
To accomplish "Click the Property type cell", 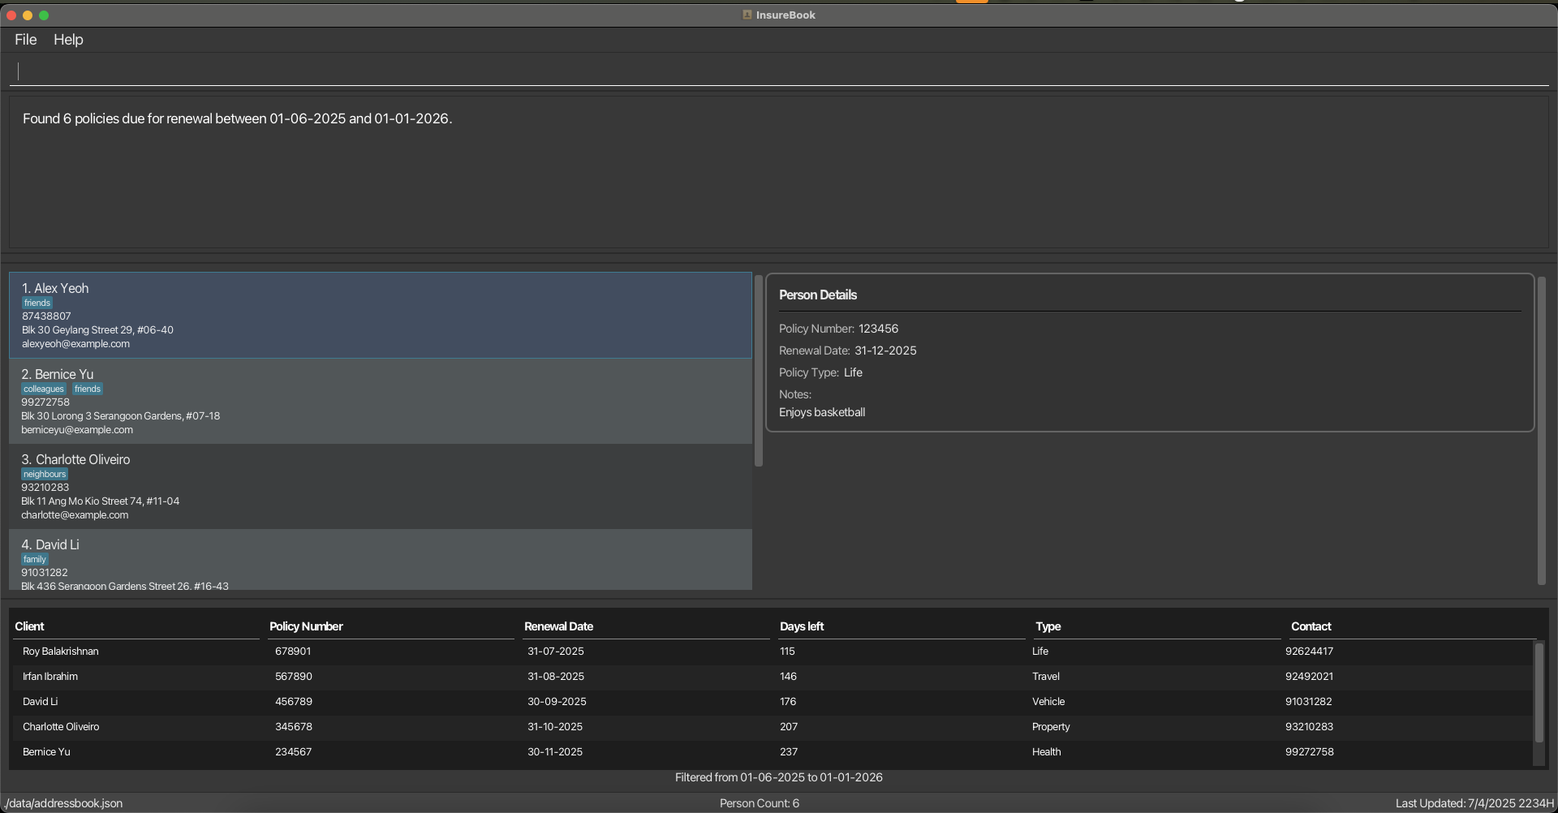I will [1051, 727].
